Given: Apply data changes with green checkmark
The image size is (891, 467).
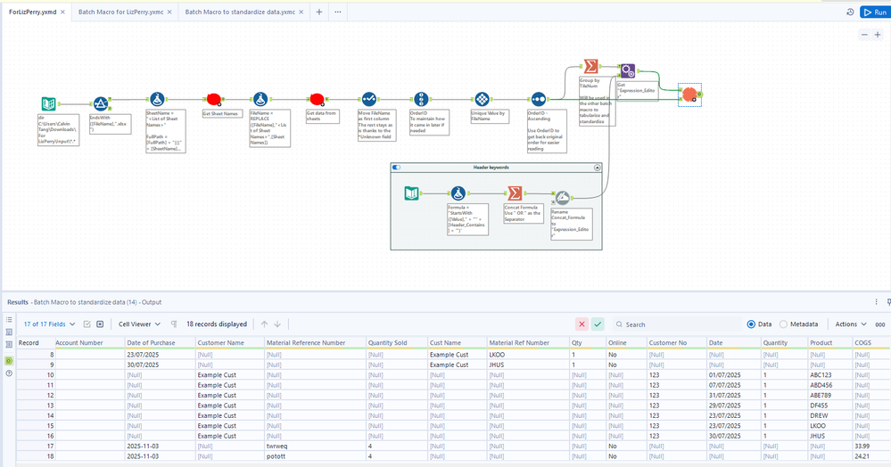Looking at the screenshot, I should click(x=598, y=324).
